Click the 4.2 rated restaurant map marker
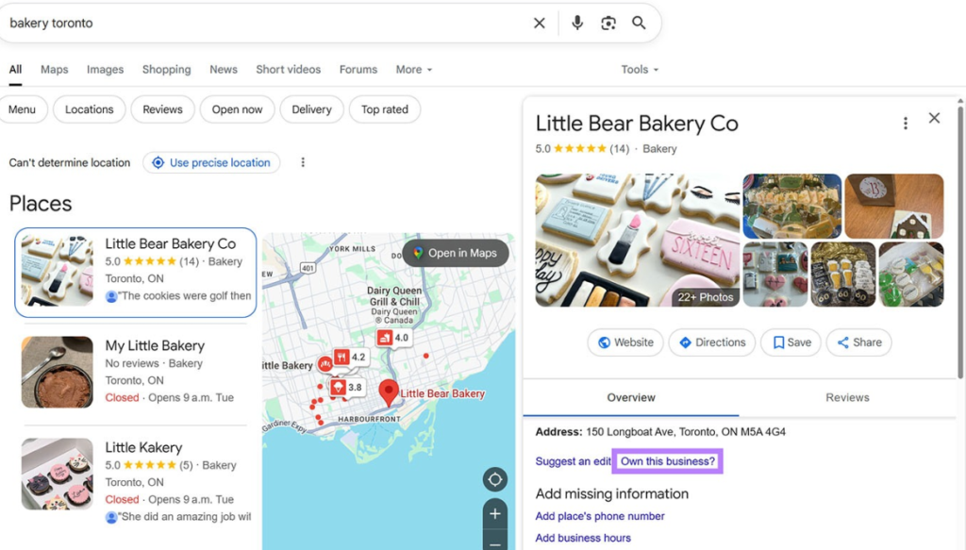The width and height of the screenshot is (966, 550). (351, 357)
